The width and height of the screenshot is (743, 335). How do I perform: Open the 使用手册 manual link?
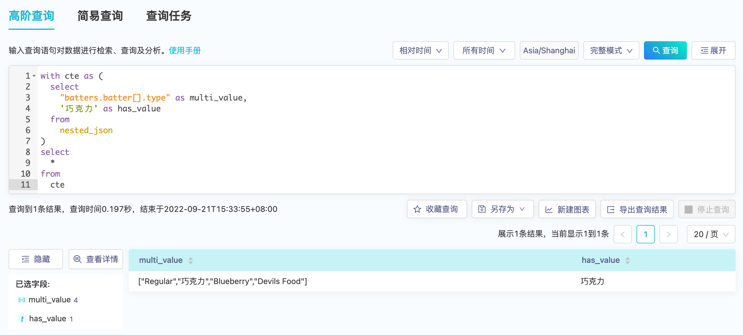185,50
